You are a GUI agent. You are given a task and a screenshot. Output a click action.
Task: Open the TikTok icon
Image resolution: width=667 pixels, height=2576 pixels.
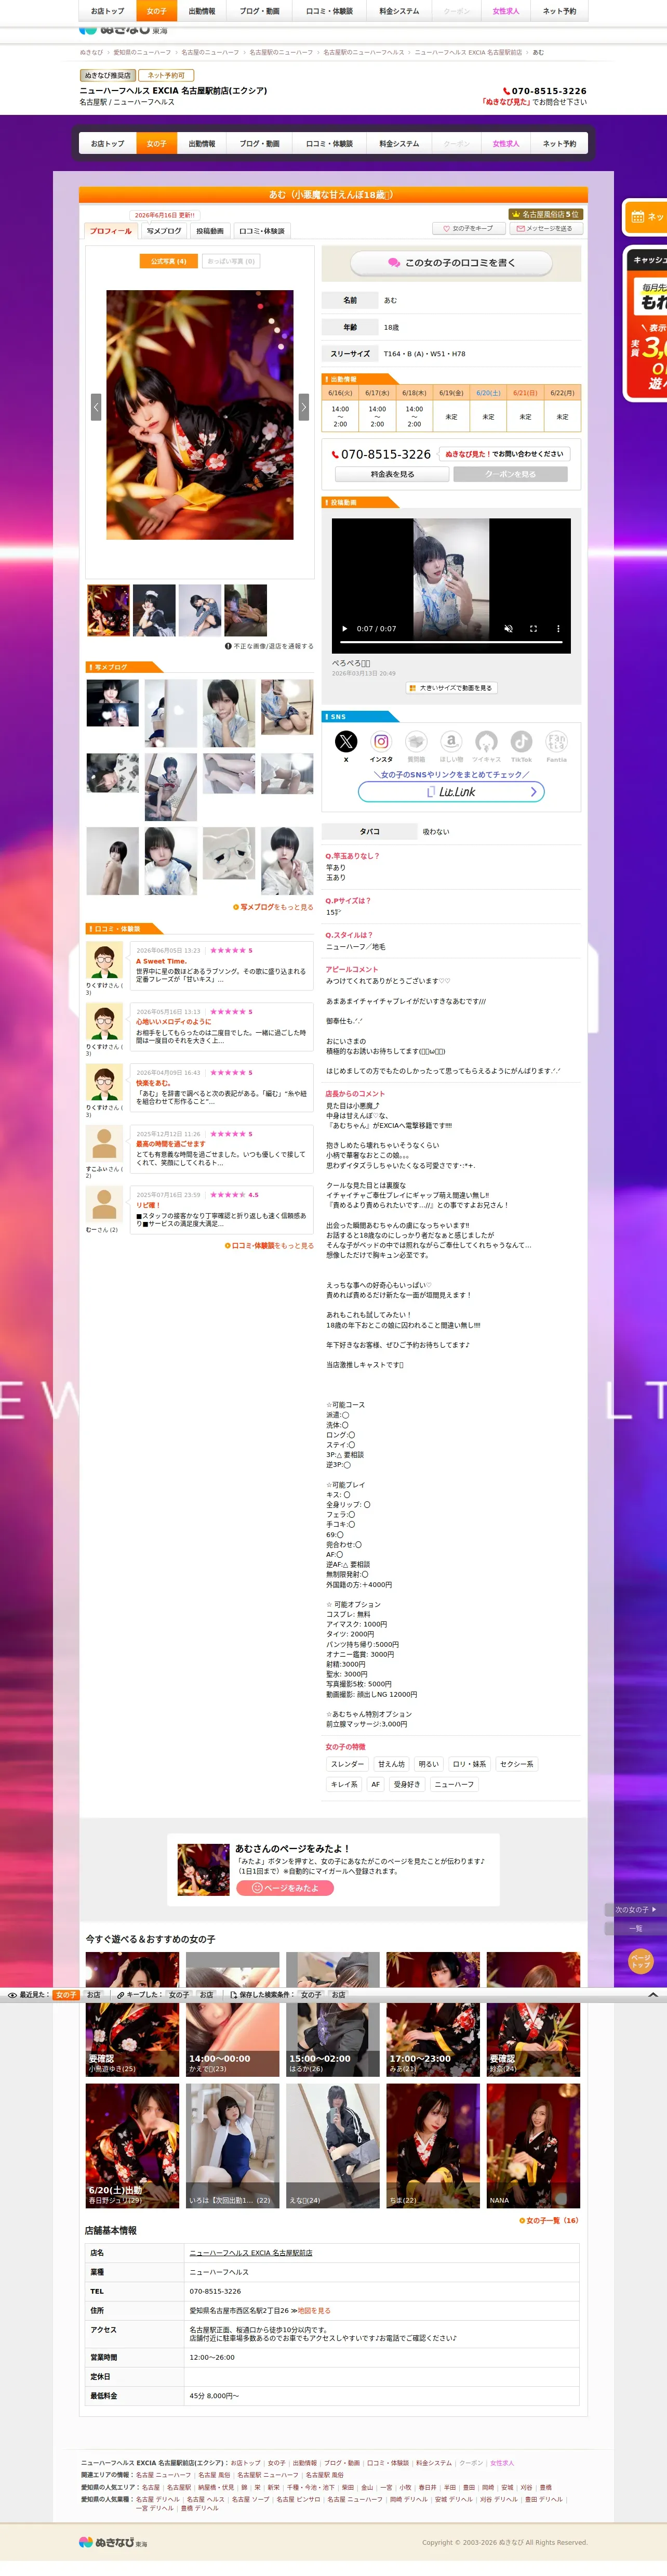point(521,741)
